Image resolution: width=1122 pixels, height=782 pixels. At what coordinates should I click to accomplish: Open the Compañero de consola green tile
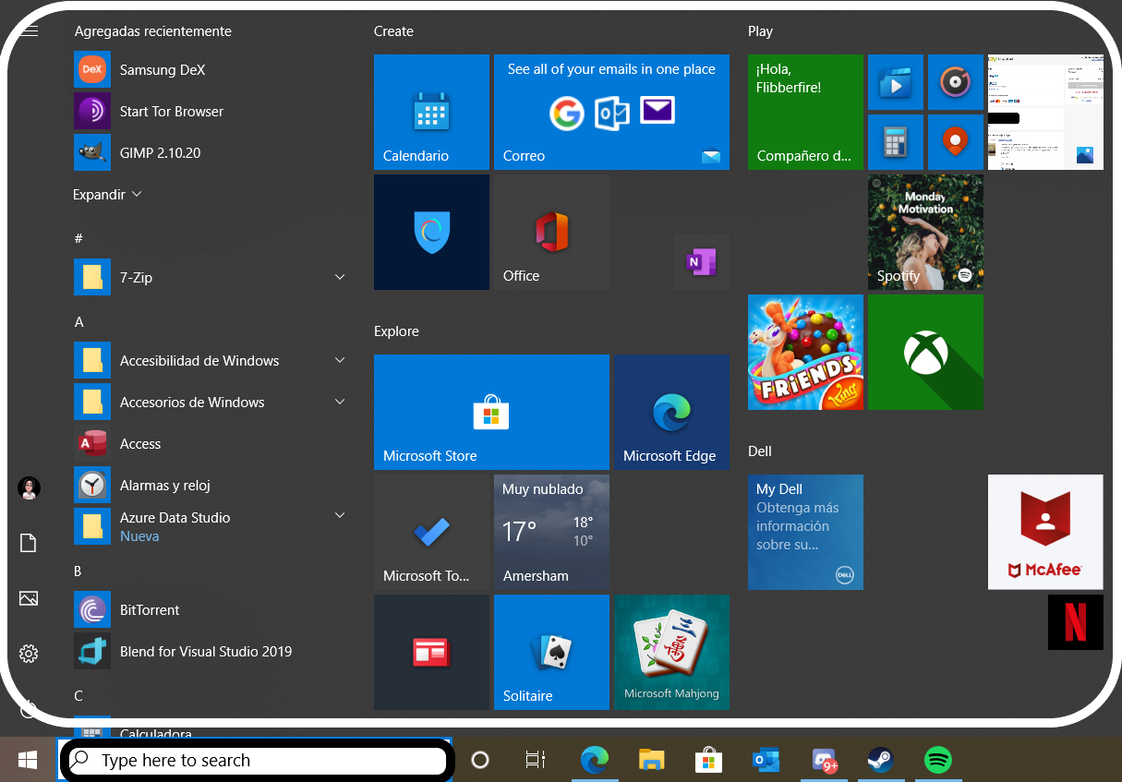[805, 112]
